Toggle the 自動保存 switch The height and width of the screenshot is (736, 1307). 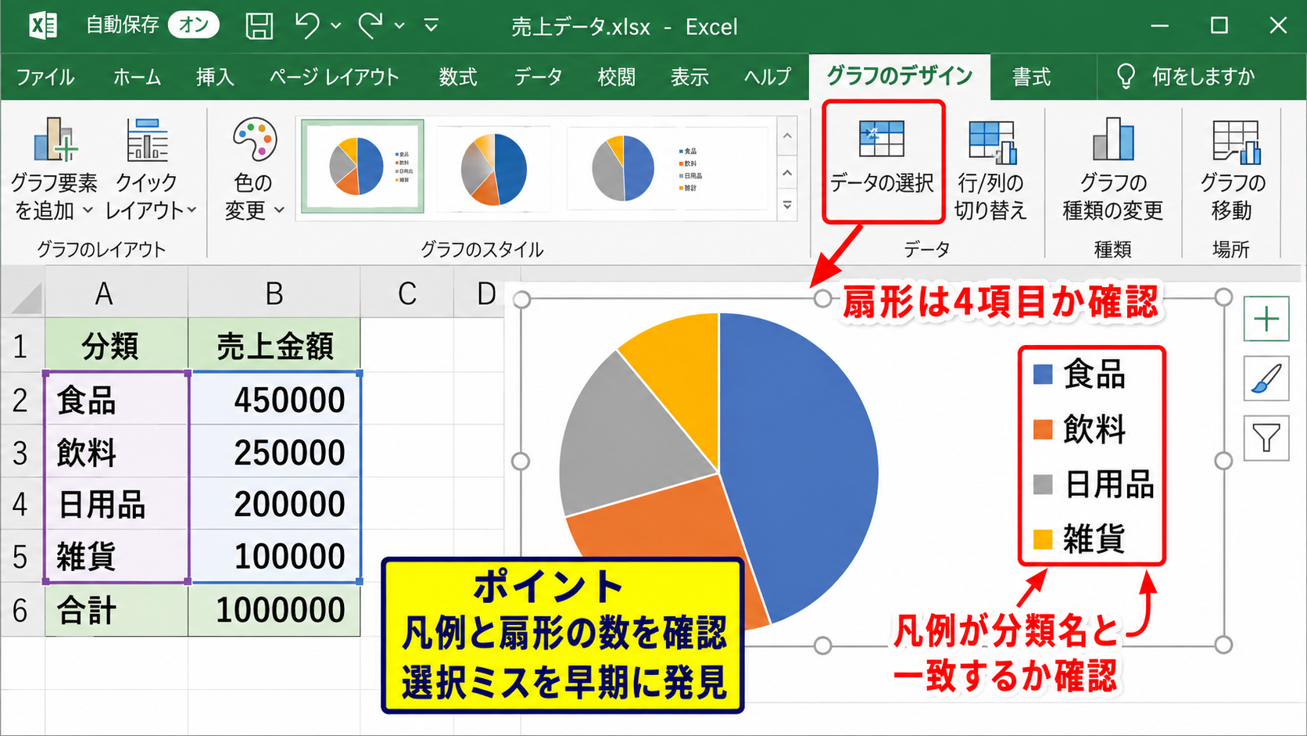pyautogui.click(x=193, y=25)
